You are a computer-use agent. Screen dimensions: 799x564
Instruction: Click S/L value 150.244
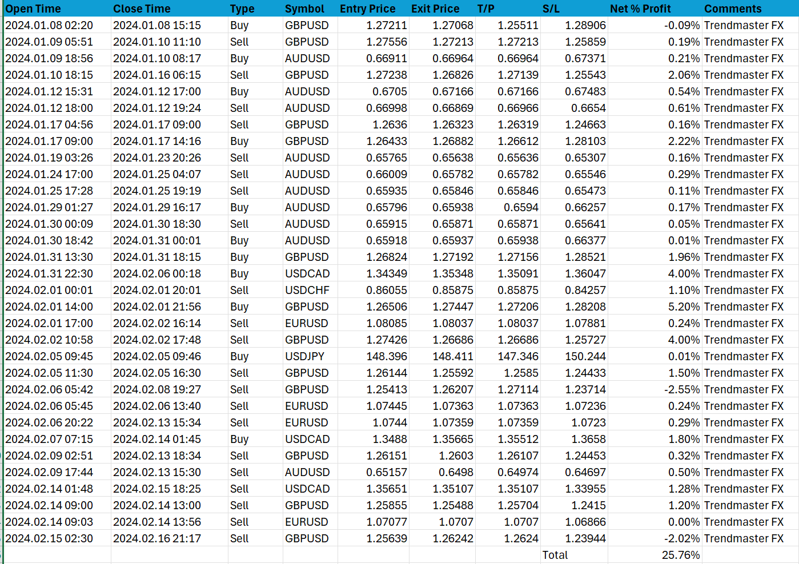click(x=574, y=356)
